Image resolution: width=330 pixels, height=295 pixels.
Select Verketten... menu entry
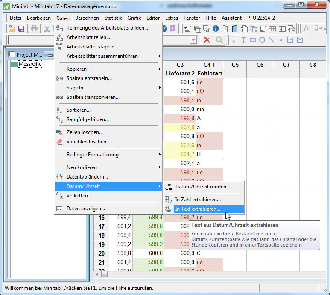click(x=108, y=196)
